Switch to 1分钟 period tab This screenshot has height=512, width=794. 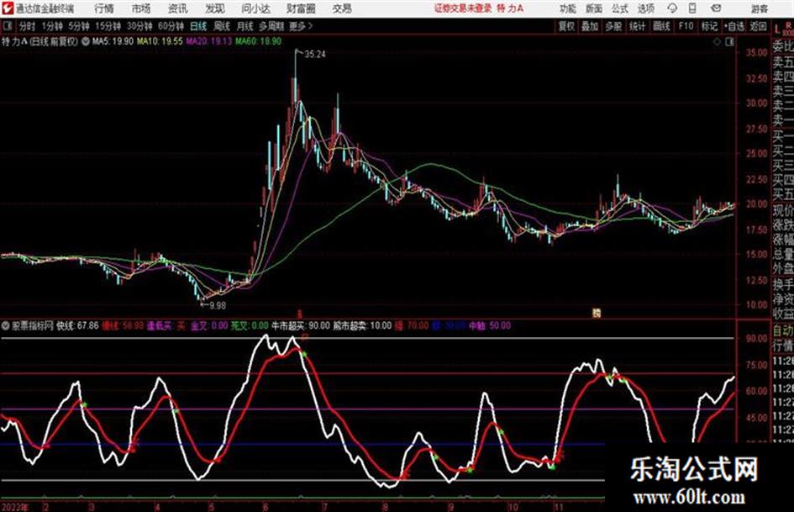[x=51, y=26]
